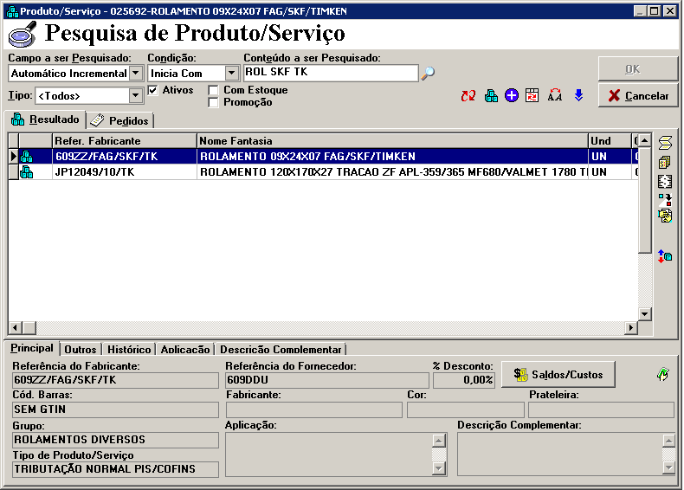Click the blue plus circle icon
This screenshot has height=490, width=684.
511,96
